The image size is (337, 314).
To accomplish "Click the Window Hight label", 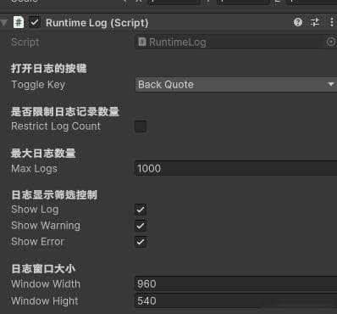I will click(x=45, y=301).
